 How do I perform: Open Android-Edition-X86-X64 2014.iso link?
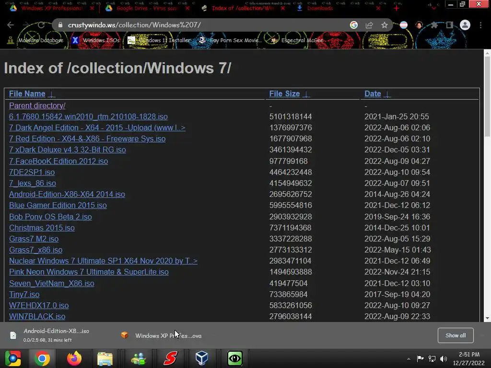tap(67, 194)
